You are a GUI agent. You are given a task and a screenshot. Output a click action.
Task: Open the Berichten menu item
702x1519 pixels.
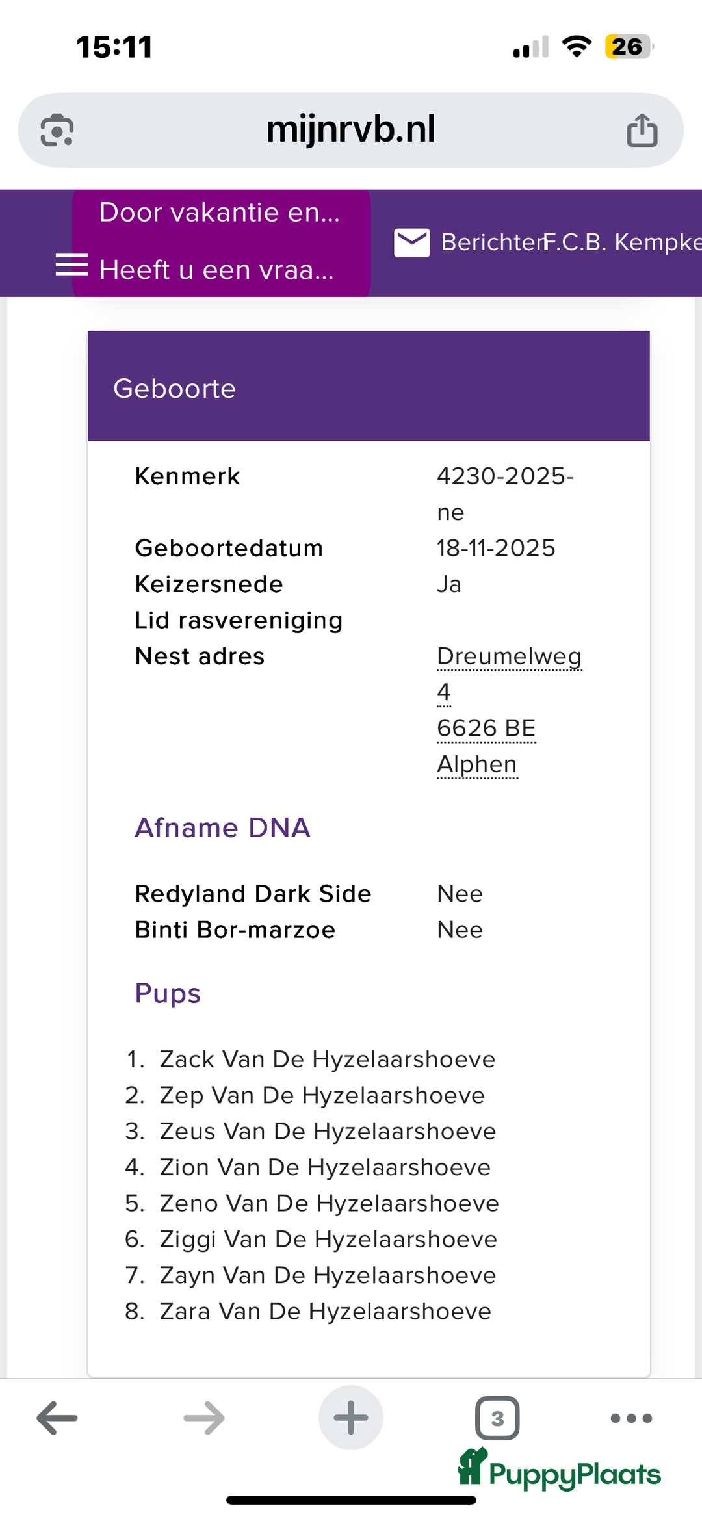tap(491, 242)
